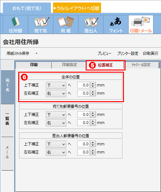Open 差出人郵便番号 左右補正 direction dropdown
The image size is (161, 192).
pos(56,152)
